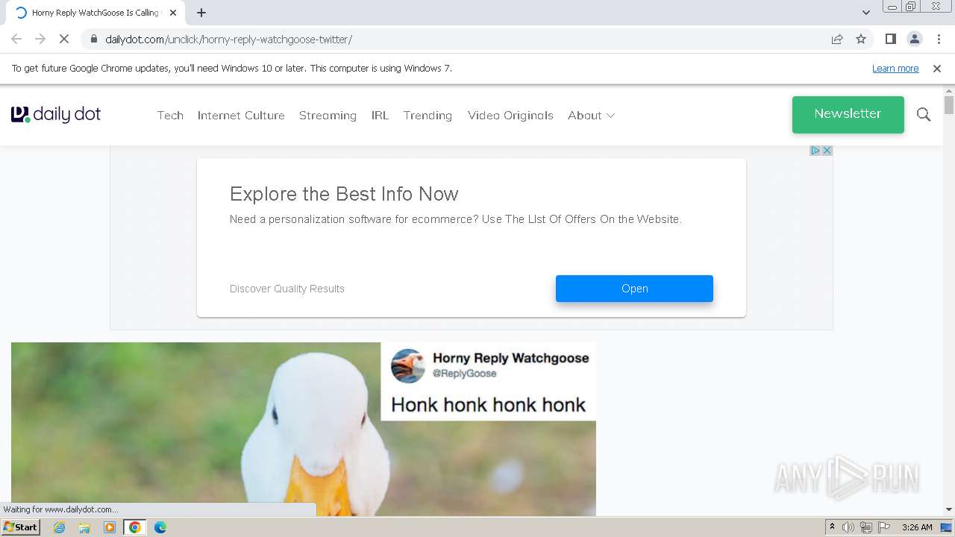Click the ad's blue Open button
955x537 pixels.
pos(634,289)
